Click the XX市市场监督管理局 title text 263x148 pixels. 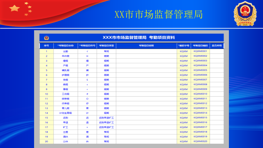coord(159,14)
